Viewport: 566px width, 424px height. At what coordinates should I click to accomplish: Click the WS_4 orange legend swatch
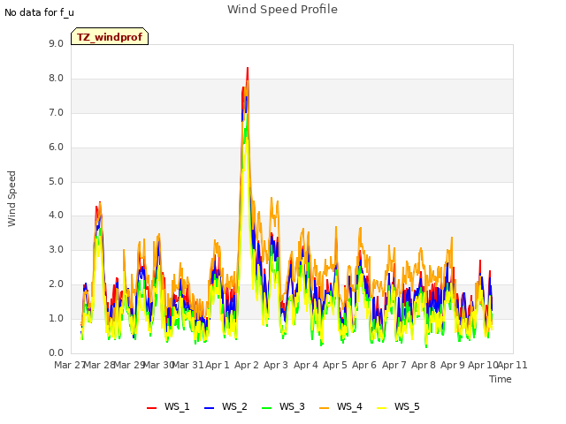pyautogui.click(x=325, y=407)
